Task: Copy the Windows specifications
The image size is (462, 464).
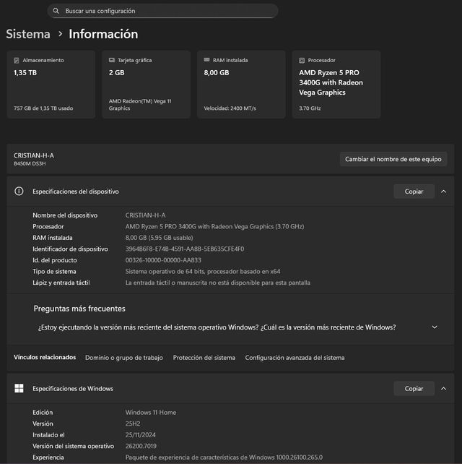Action: [x=414, y=389]
